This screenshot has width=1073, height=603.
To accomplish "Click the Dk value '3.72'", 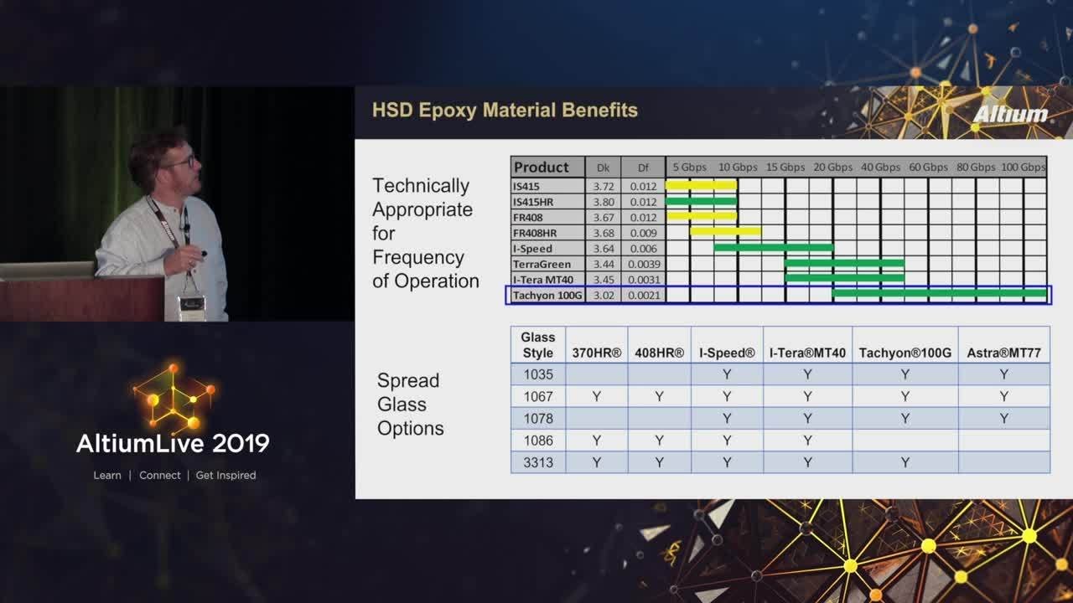I will click(604, 186).
